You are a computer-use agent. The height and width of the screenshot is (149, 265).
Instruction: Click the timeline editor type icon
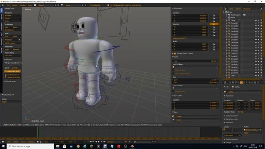tap(3, 142)
